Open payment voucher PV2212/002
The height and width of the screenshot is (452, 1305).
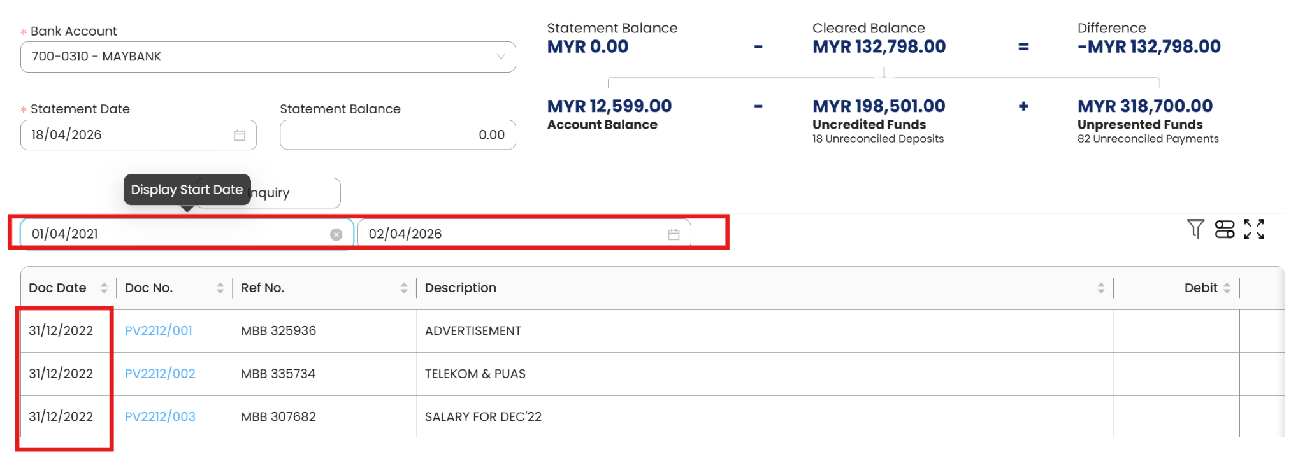pos(160,374)
